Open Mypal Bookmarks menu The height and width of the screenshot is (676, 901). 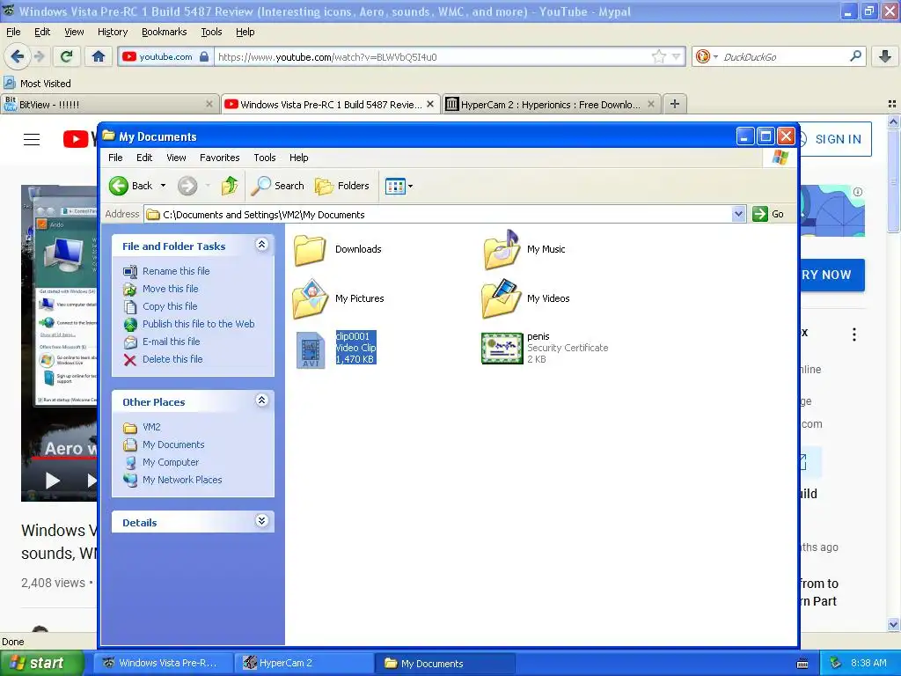pos(165,33)
